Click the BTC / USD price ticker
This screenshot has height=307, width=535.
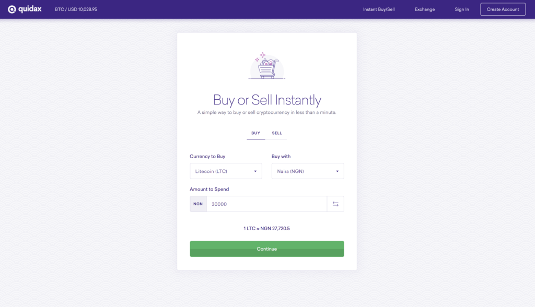click(x=76, y=9)
